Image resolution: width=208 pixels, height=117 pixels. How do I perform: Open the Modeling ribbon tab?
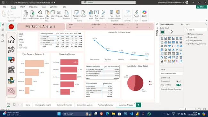pyautogui.click(x=33, y=7)
